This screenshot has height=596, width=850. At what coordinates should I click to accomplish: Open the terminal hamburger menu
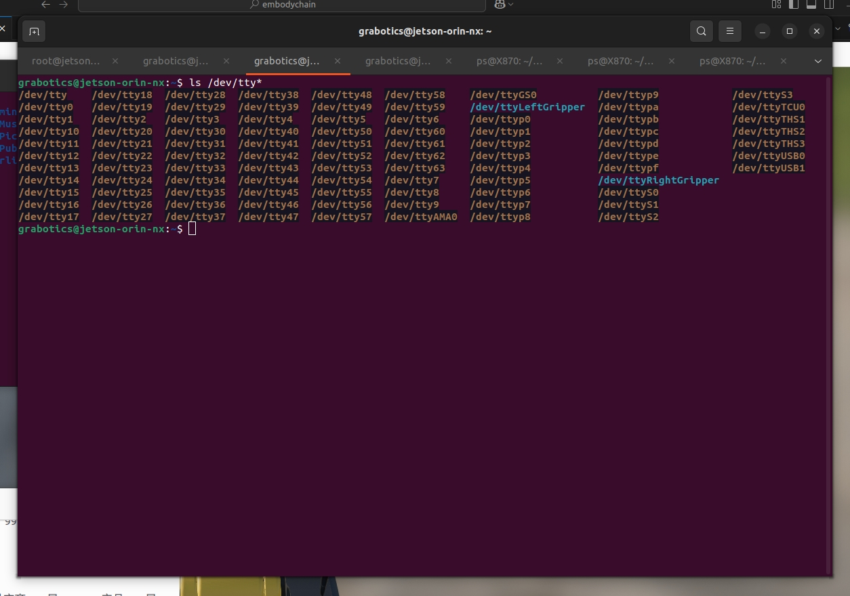pyautogui.click(x=730, y=31)
